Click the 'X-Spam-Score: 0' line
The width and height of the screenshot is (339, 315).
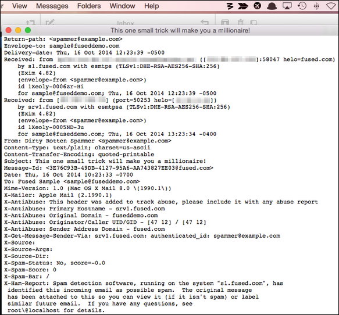30,270
